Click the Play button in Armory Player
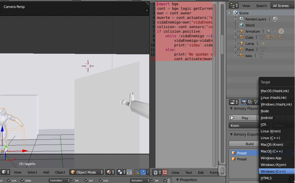 [243, 118]
